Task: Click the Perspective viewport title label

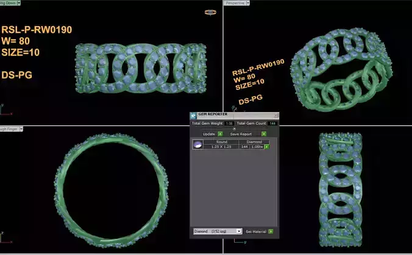Action: tap(235, 3)
